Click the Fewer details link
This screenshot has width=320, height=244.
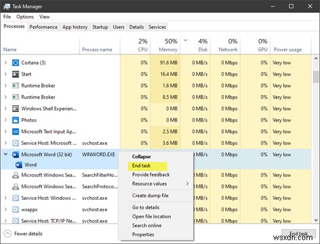tap(28, 234)
